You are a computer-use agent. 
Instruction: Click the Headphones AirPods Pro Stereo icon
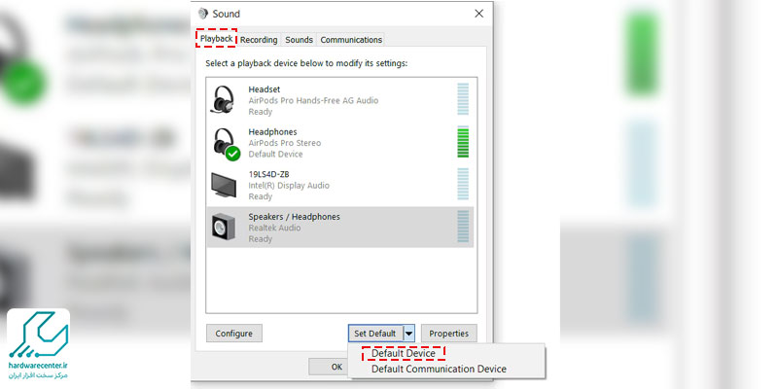click(x=225, y=141)
